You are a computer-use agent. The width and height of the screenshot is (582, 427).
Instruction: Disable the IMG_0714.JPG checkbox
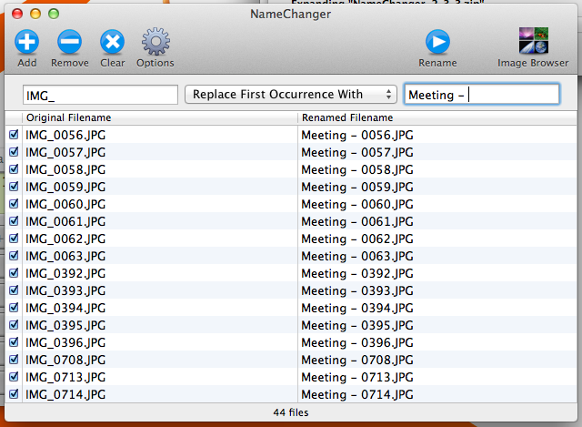[14, 394]
